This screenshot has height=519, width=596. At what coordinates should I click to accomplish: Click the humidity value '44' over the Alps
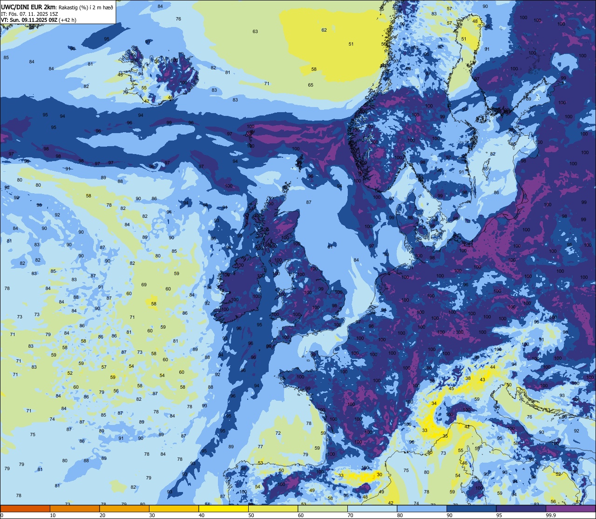click(x=493, y=368)
